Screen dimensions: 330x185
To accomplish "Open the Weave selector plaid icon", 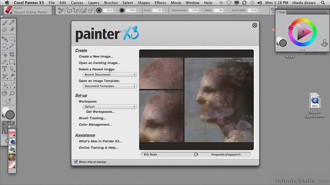I will [12, 157].
